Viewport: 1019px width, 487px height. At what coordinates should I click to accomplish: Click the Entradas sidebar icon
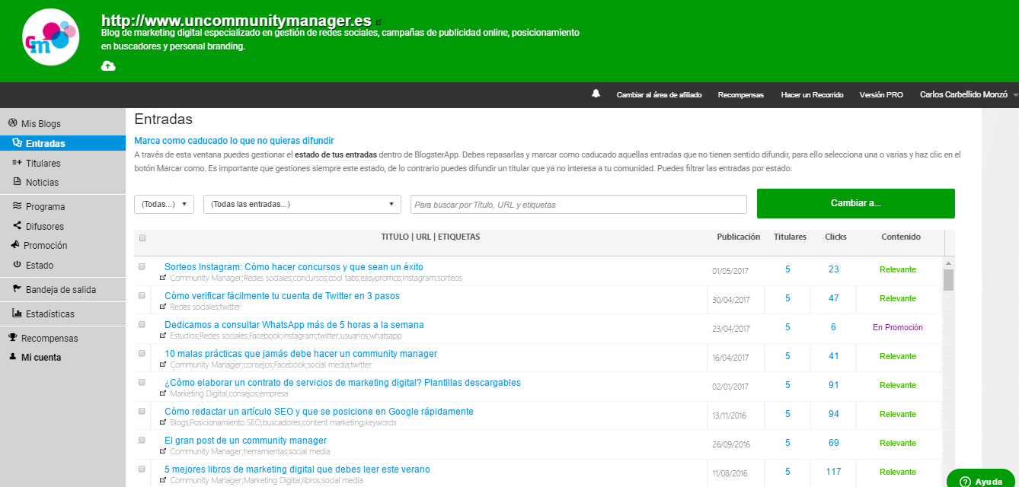coord(18,142)
